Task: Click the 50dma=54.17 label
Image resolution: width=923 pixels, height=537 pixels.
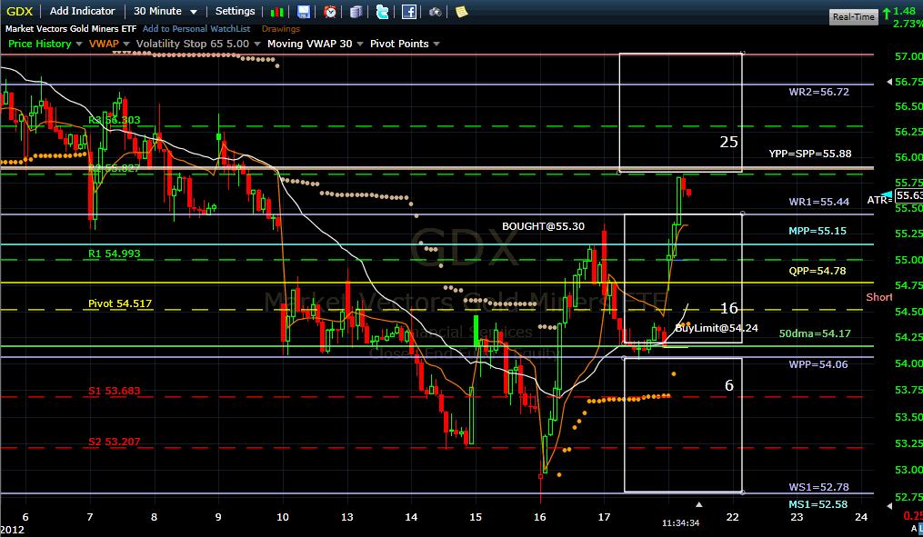Action: 815,333
